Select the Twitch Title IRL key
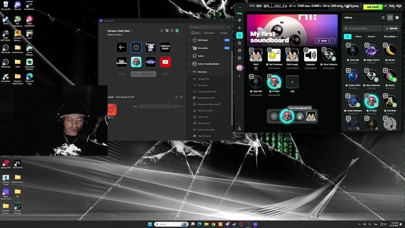Viewport: 405px width, 228px height. click(x=151, y=47)
